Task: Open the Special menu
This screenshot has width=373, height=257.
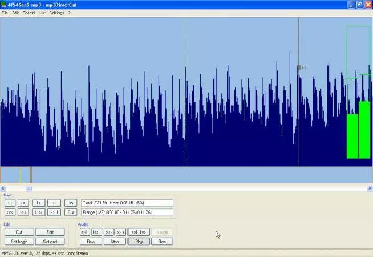Action: coord(29,13)
